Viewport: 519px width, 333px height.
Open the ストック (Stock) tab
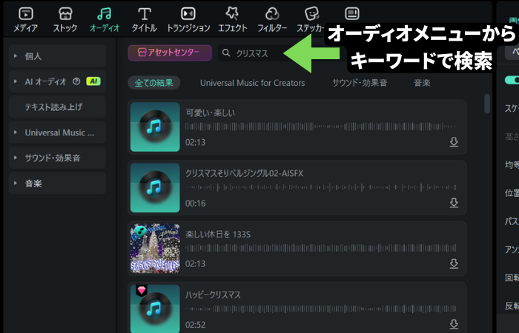[x=65, y=19]
